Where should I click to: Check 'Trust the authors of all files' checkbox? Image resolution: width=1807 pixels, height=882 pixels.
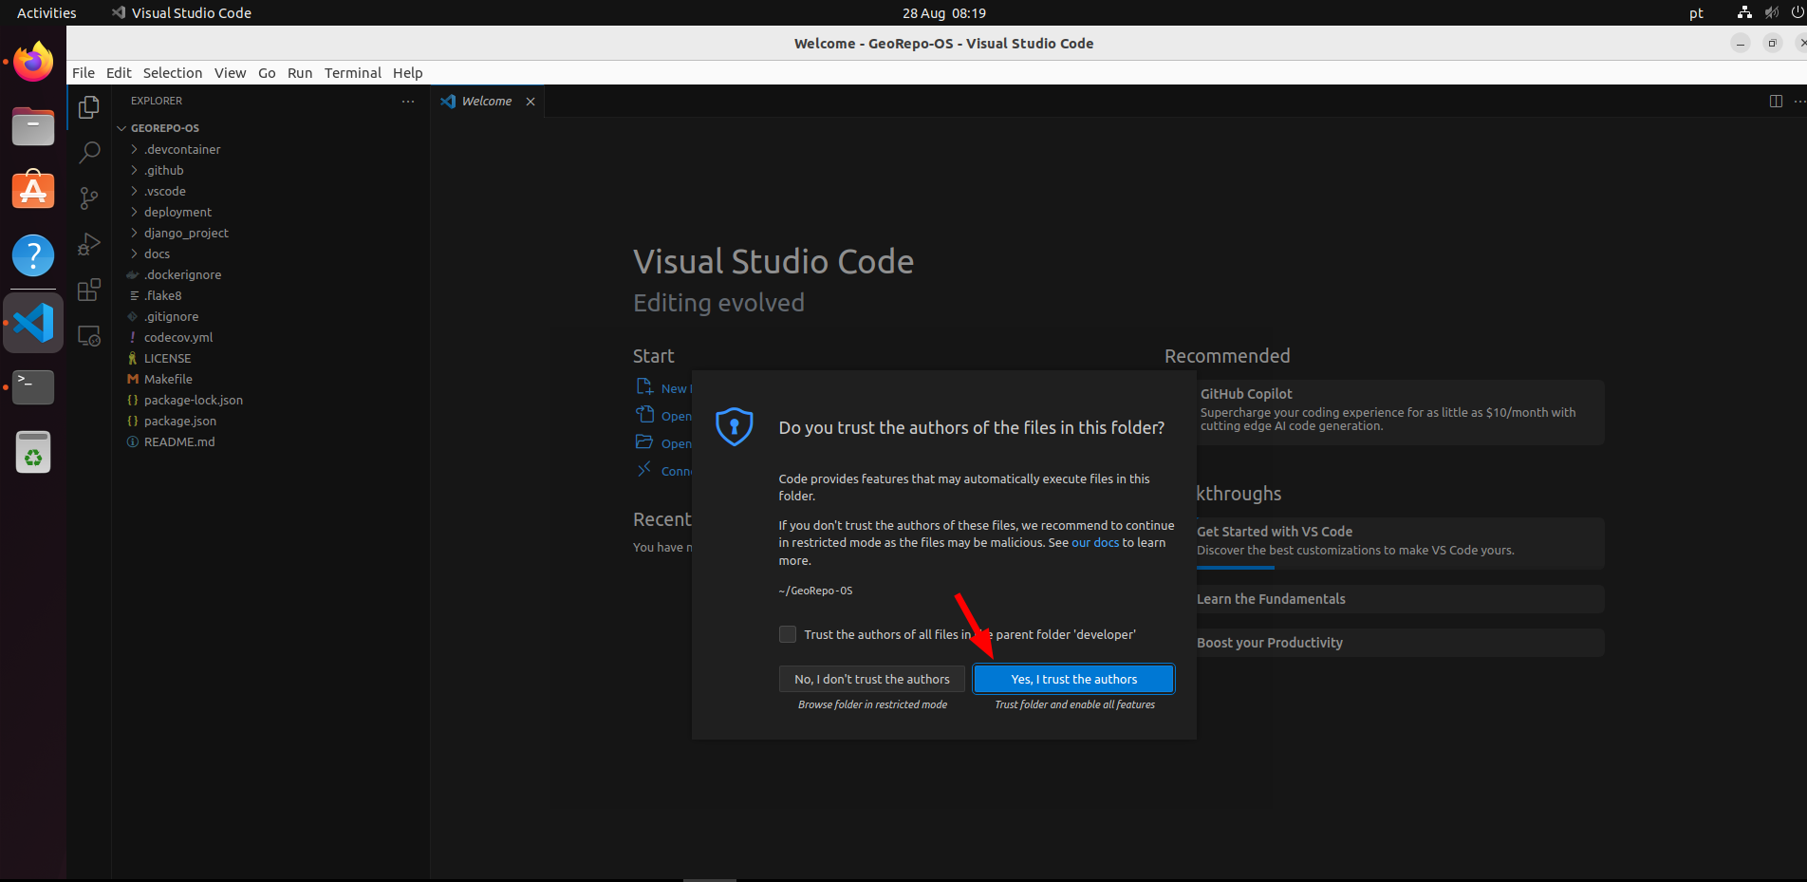coord(788,634)
